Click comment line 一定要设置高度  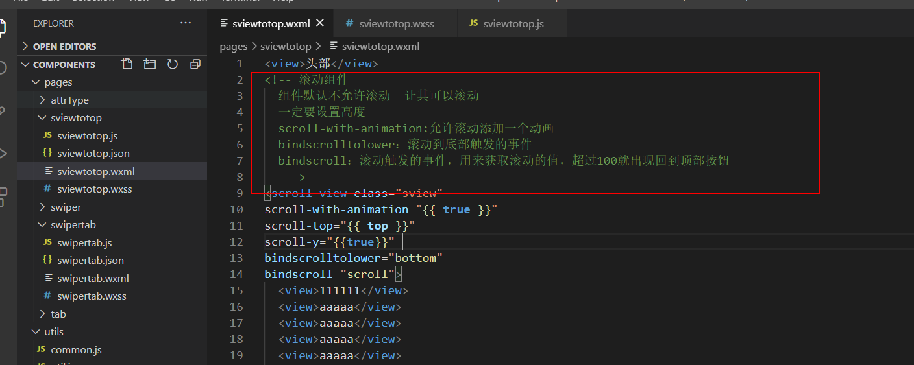click(x=322, y=112)
